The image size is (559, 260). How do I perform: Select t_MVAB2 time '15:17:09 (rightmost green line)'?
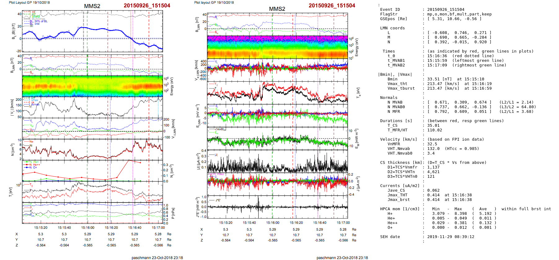467,65
